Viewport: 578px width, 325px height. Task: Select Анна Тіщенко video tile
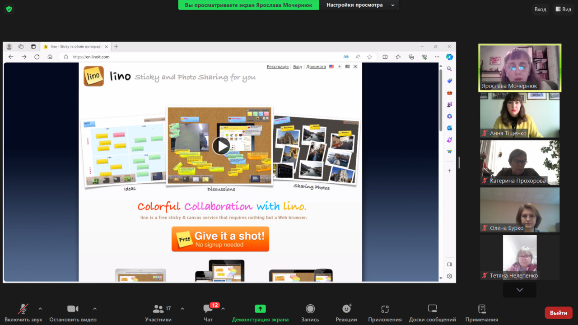[520, 115]
